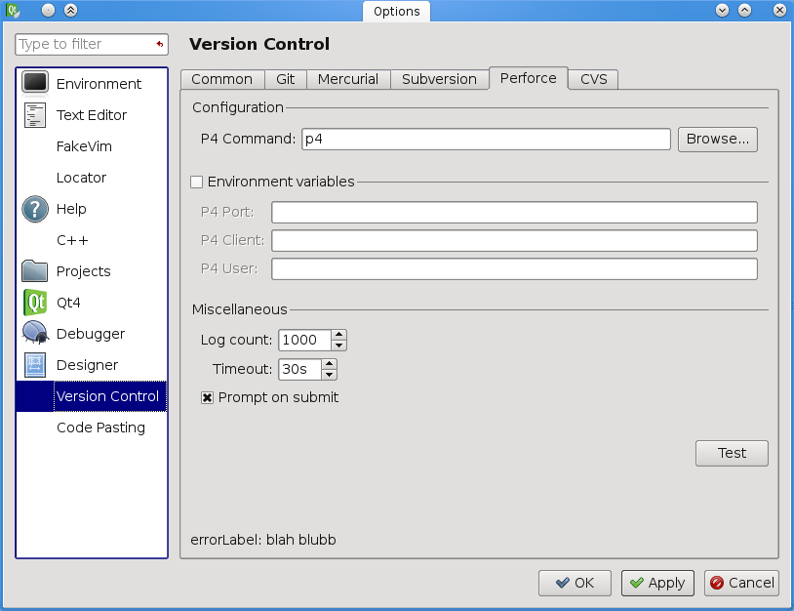Select the Environment monitor icon in sidebar
The width and height of the screenshot is (794, 611).
pyautogui.click(x=35, y=84)
